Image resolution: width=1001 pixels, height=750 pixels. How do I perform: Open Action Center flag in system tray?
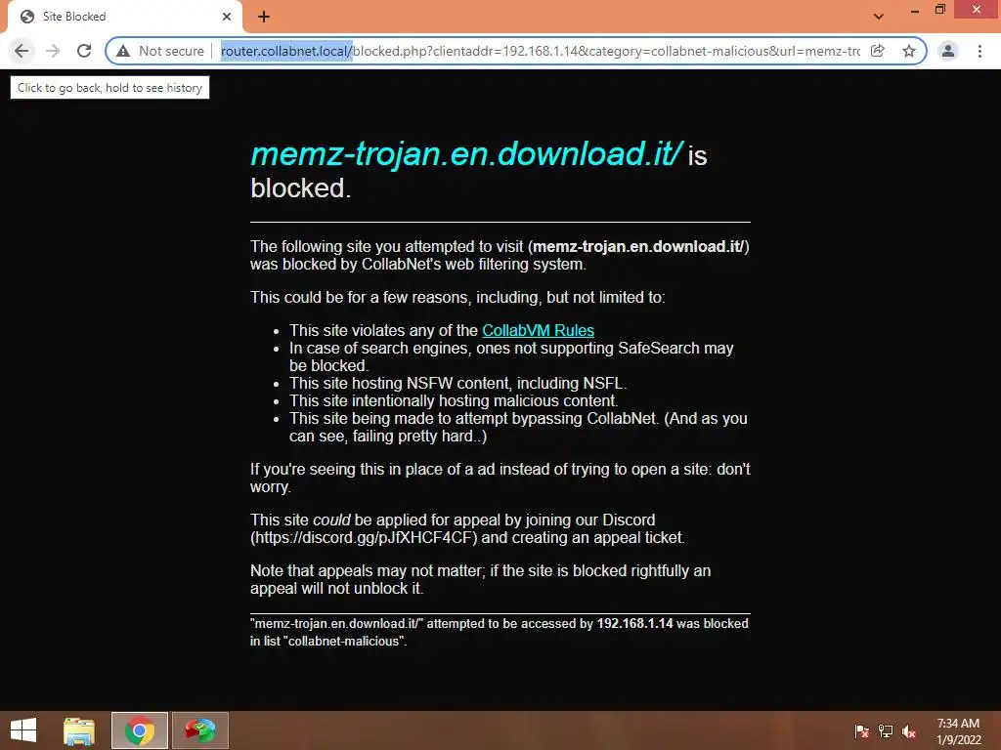[862, 730]
